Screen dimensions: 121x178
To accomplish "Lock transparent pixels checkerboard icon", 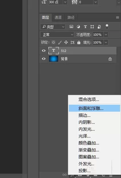I will point(54,42).
